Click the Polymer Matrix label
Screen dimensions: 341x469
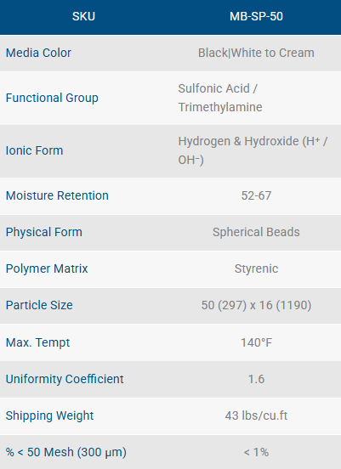[x=47, y=268]
